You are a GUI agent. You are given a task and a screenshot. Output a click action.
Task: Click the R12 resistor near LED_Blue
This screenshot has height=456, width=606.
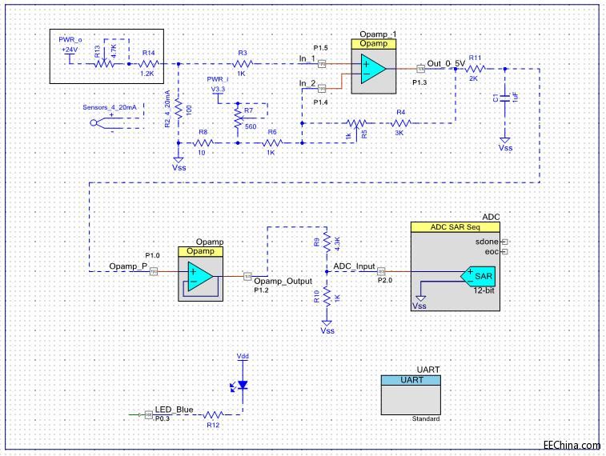(x=212, y=414)
